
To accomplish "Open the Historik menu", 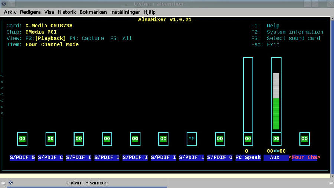I will tap(67, 12).
